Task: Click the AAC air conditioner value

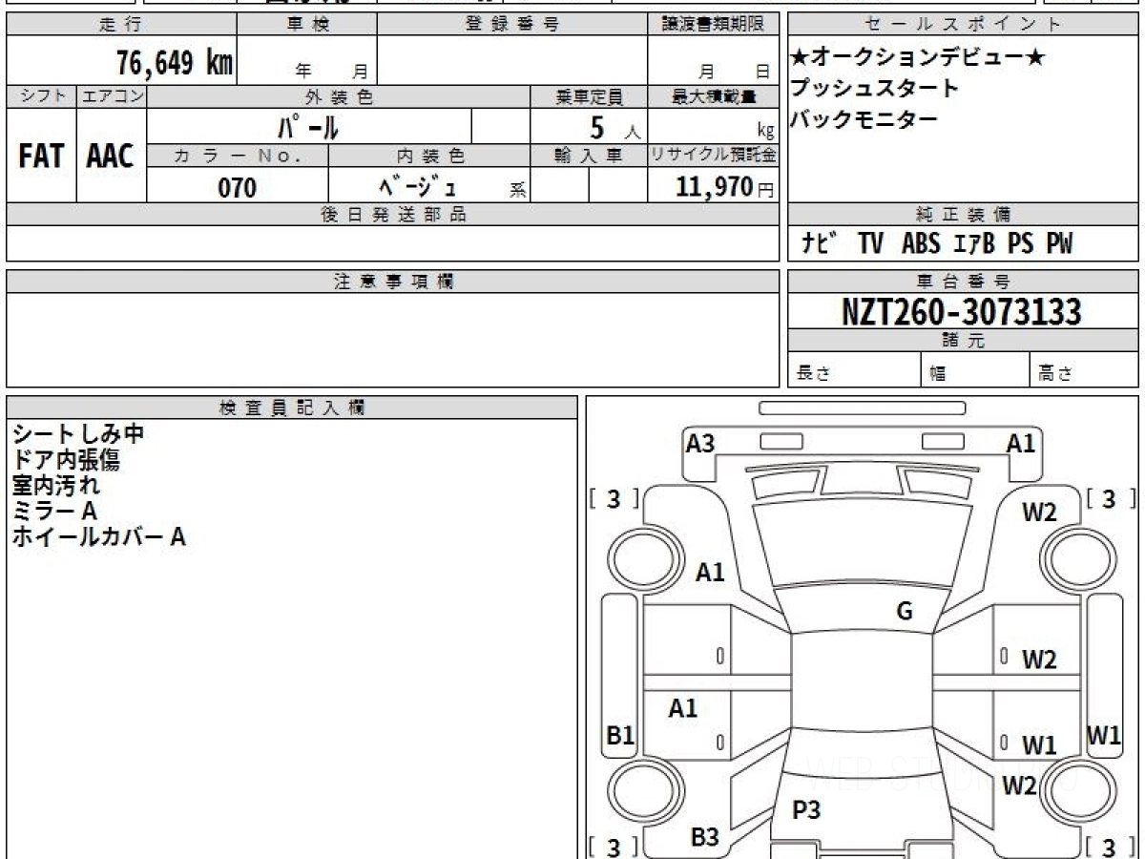Action: [111, 156]
